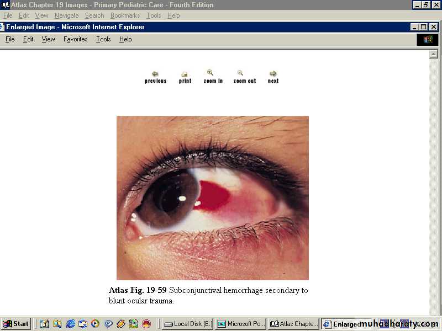This screenshot has height=331, width=442.
Task: Open the Edit menu in Internet Explorer
Action: pos(28,39)
